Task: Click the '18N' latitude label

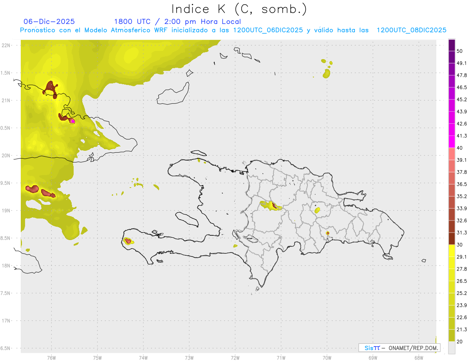Action: [6, 265]
